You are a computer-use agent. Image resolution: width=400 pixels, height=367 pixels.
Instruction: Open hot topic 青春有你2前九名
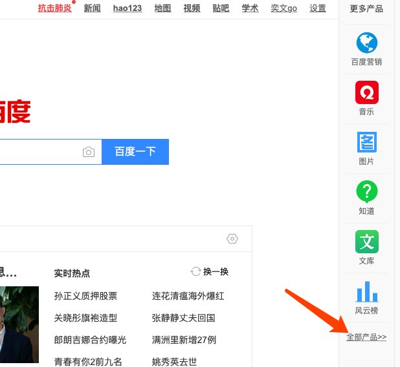[88, 362]
